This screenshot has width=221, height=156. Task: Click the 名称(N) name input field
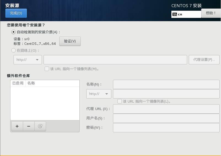point(166,84)
